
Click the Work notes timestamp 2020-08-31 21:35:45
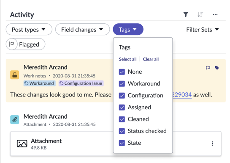[x=74, y=76]
